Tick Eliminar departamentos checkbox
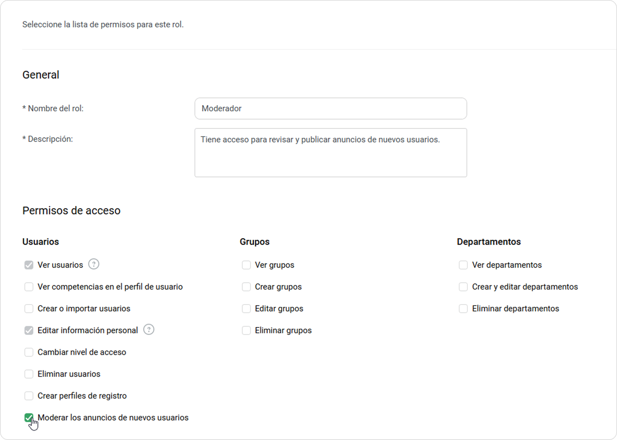The height and width of the screenshot is (440, 617). click(x=463, y=309)
